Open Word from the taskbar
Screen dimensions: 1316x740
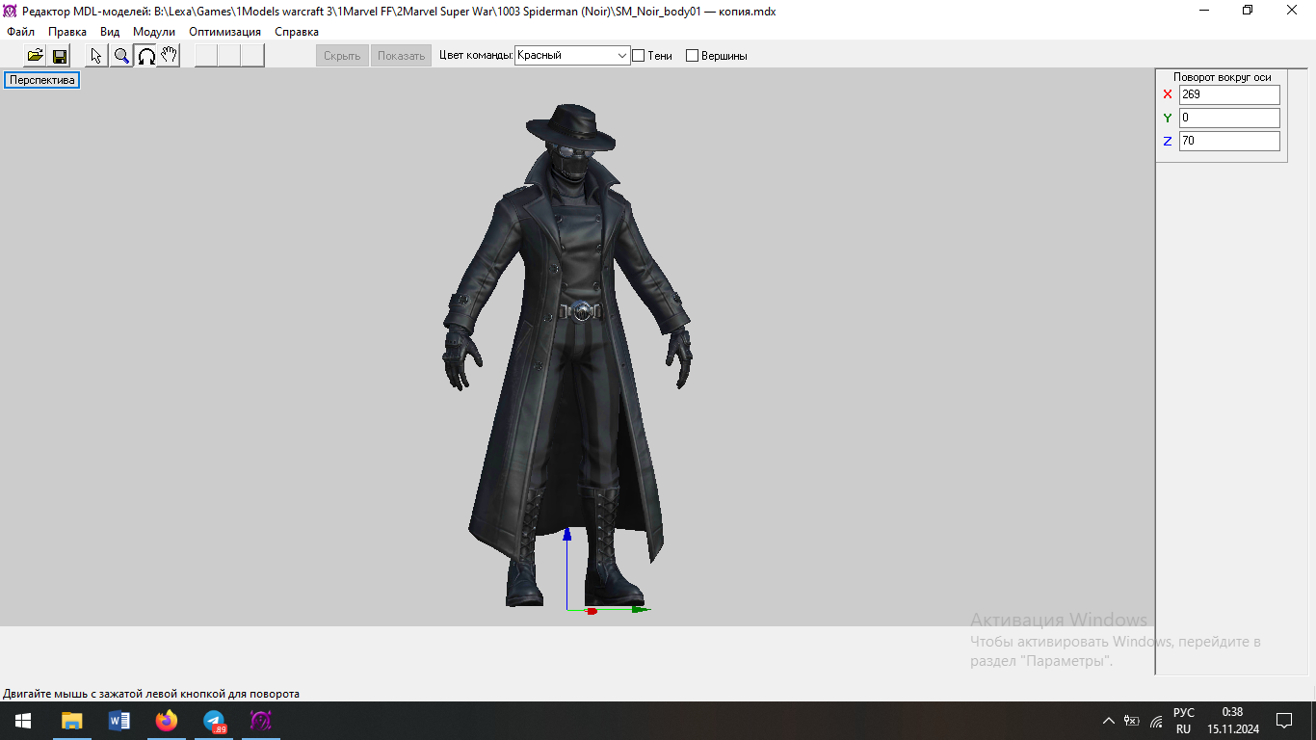[x=119, y=721]
